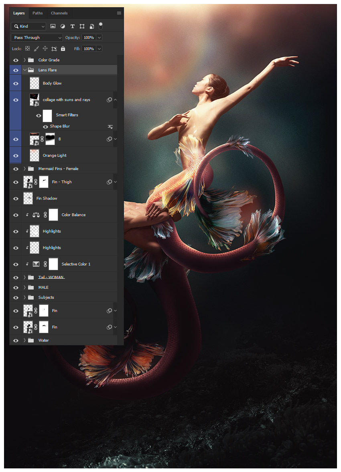Click Orange Light layer thumbnail
Screen dimensions: 341x472
click(x=35, y=155)
